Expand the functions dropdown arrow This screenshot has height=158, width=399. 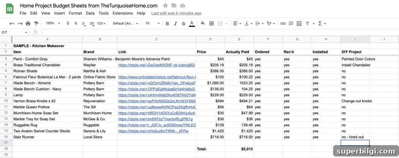pyautogui.click(x=325, y=24)
